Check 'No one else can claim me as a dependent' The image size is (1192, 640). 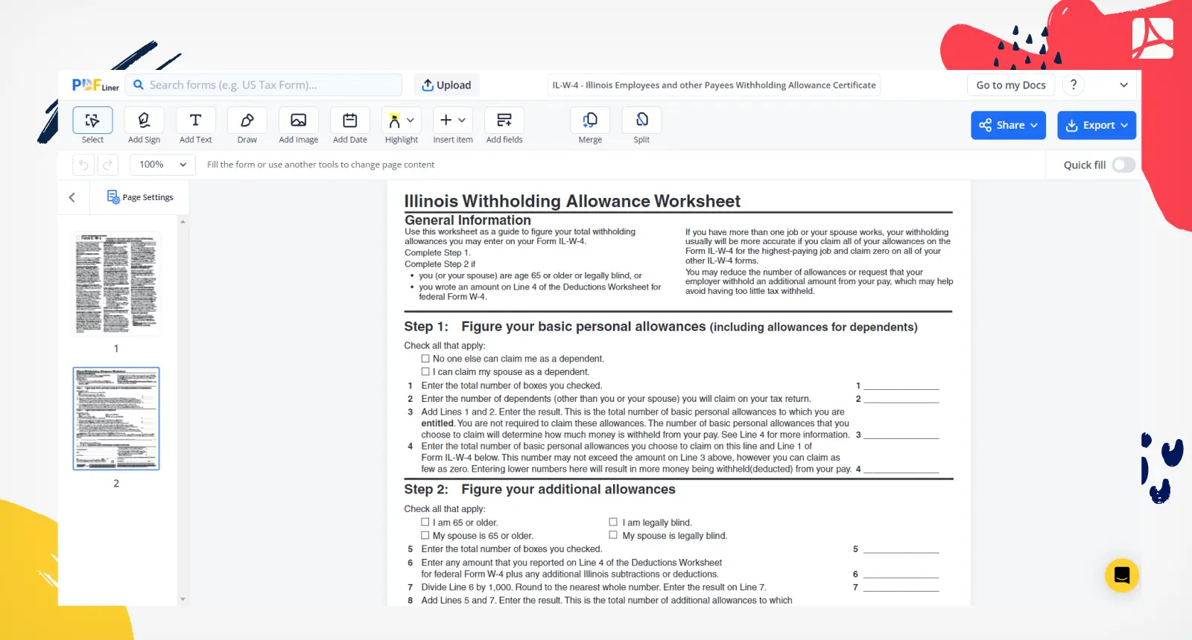425,359
